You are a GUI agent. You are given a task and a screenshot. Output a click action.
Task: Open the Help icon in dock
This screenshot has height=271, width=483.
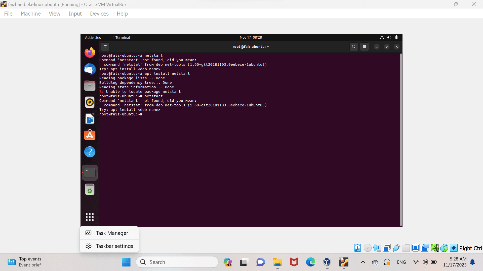90,152
